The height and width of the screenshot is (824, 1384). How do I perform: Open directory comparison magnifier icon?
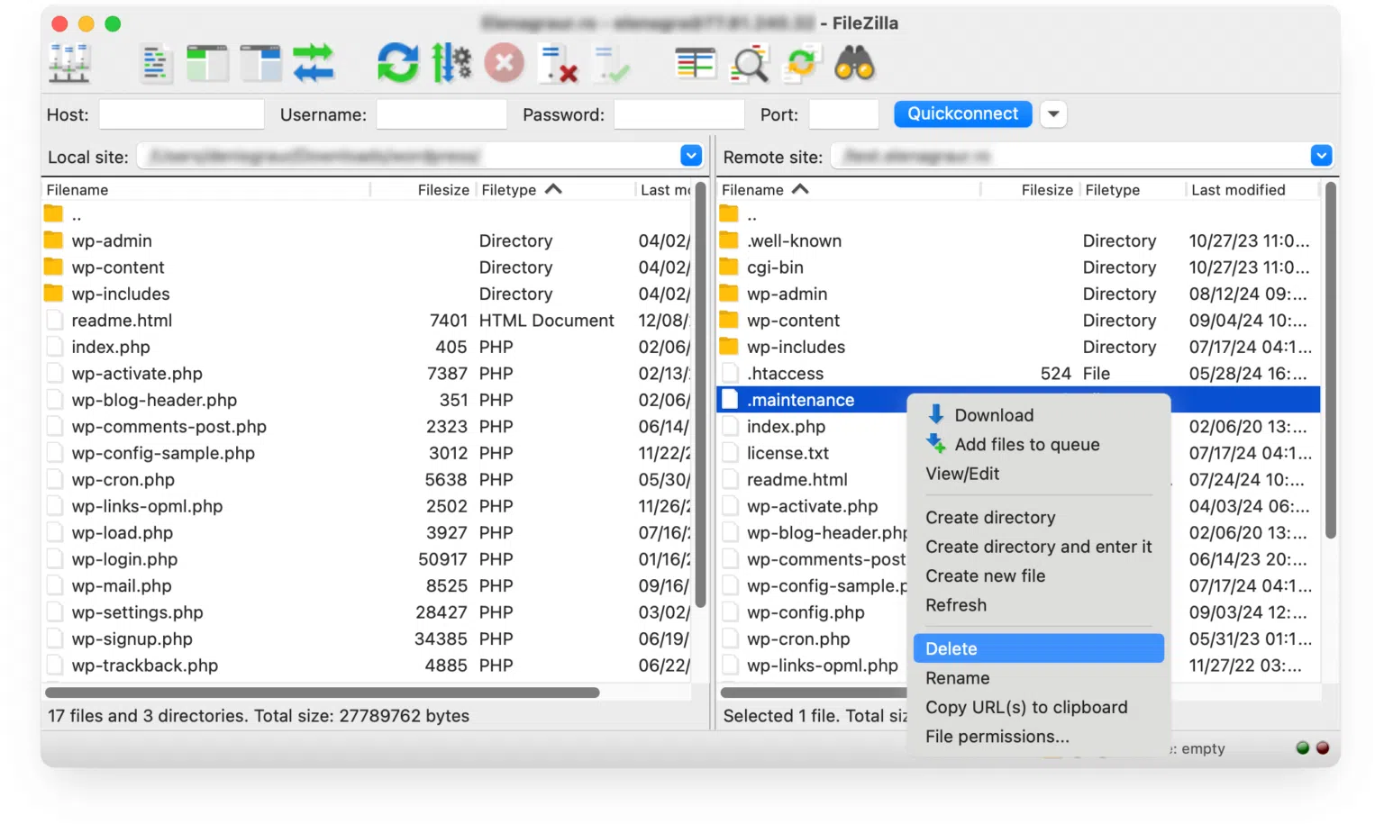click(x=749, y=64)
